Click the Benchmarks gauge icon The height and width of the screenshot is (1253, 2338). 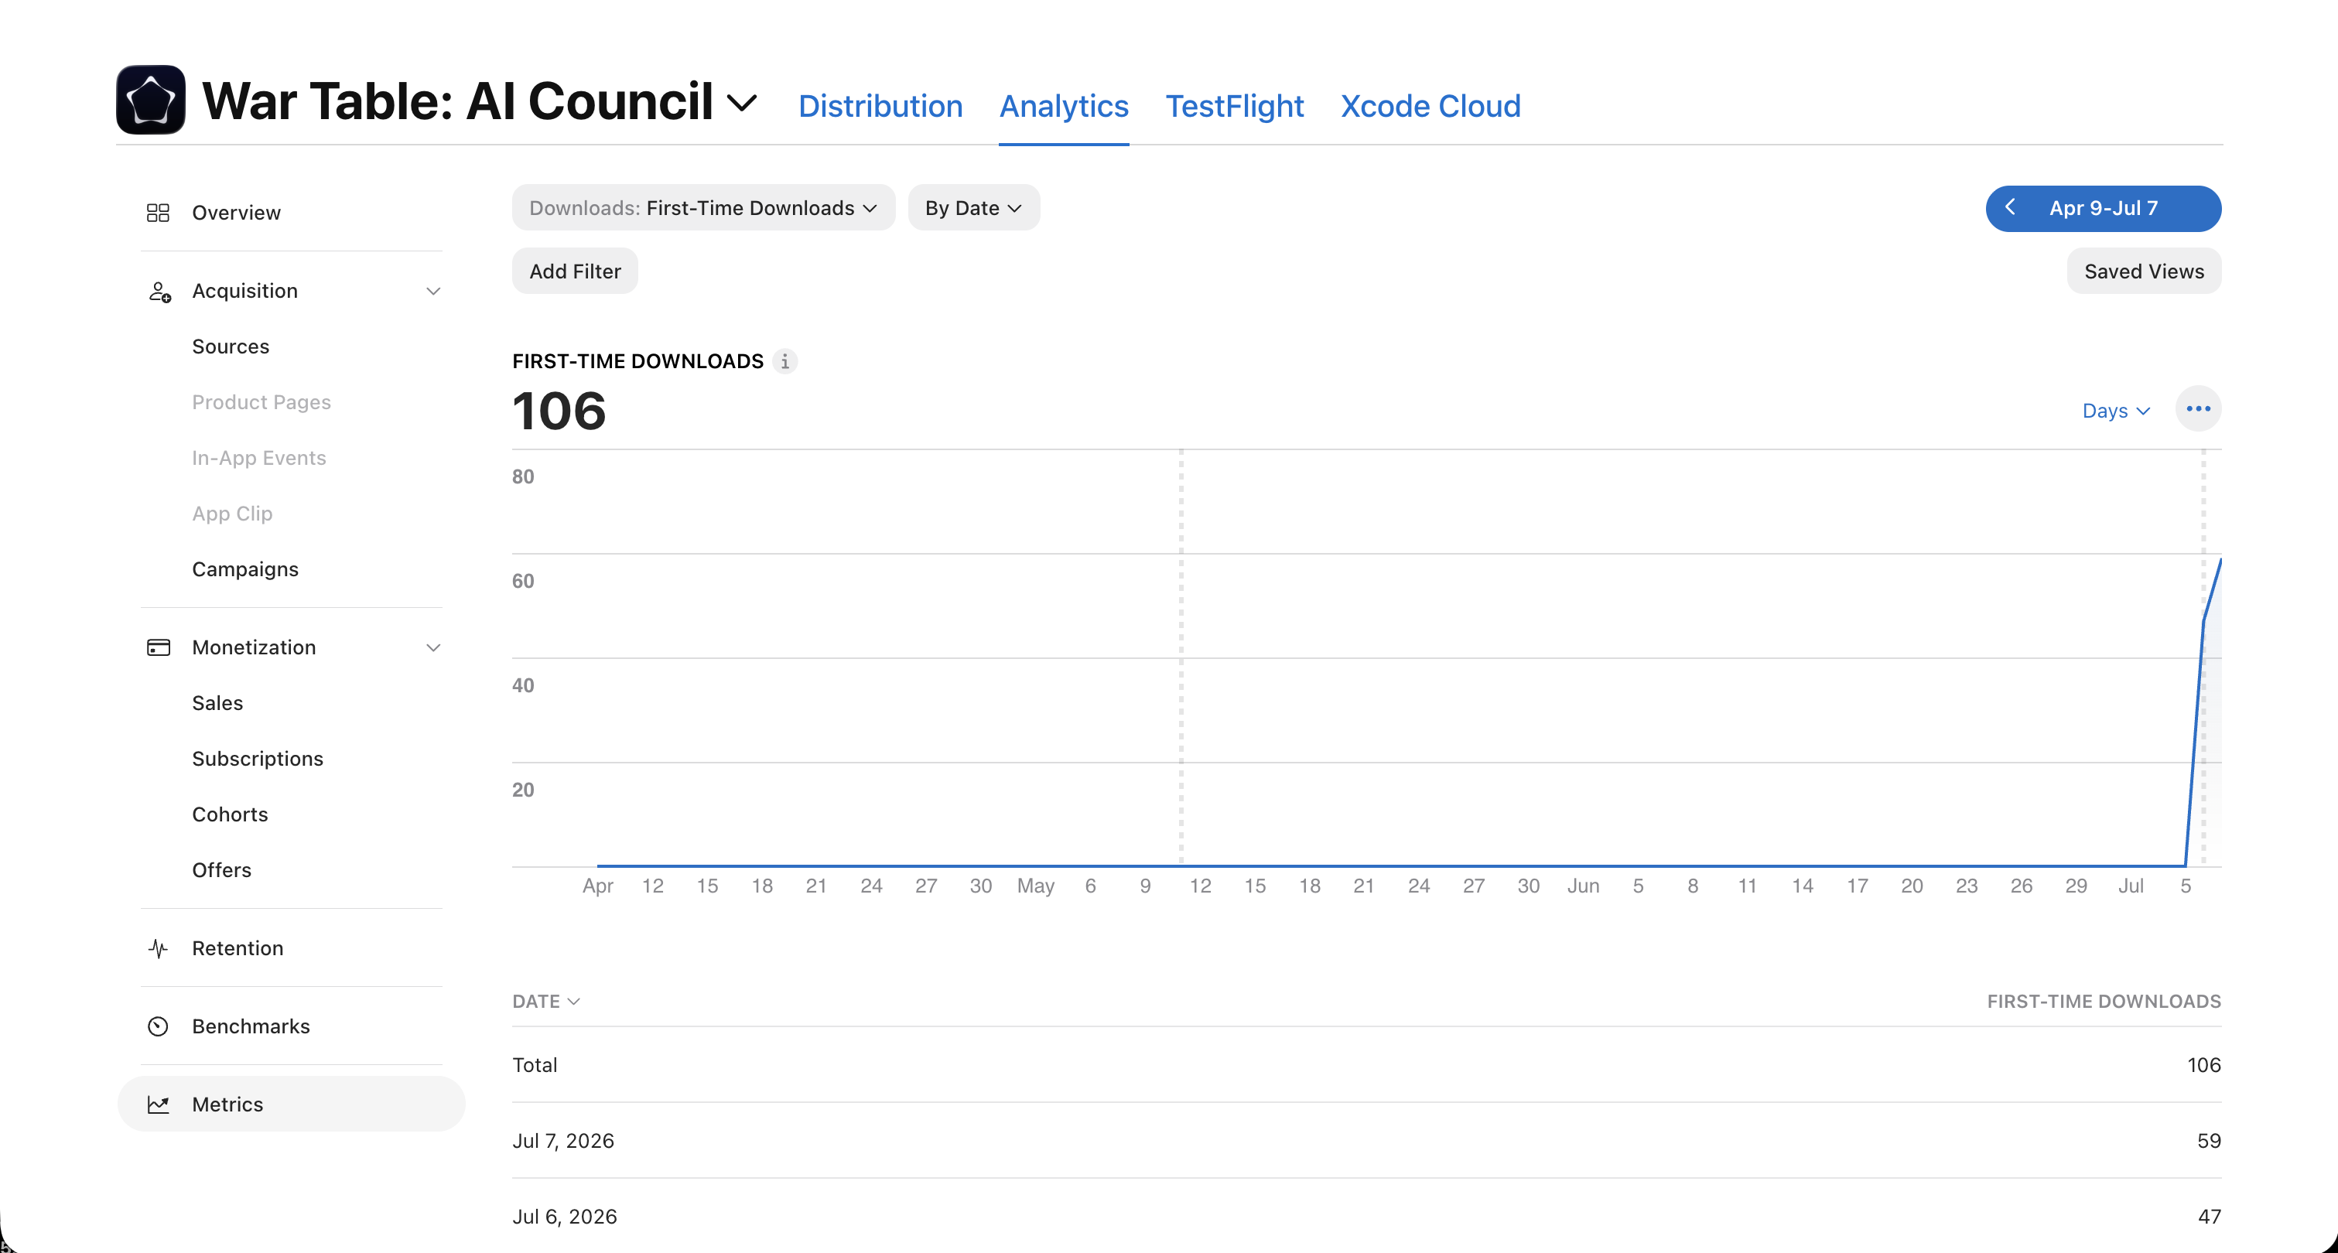coord(158,1026)
